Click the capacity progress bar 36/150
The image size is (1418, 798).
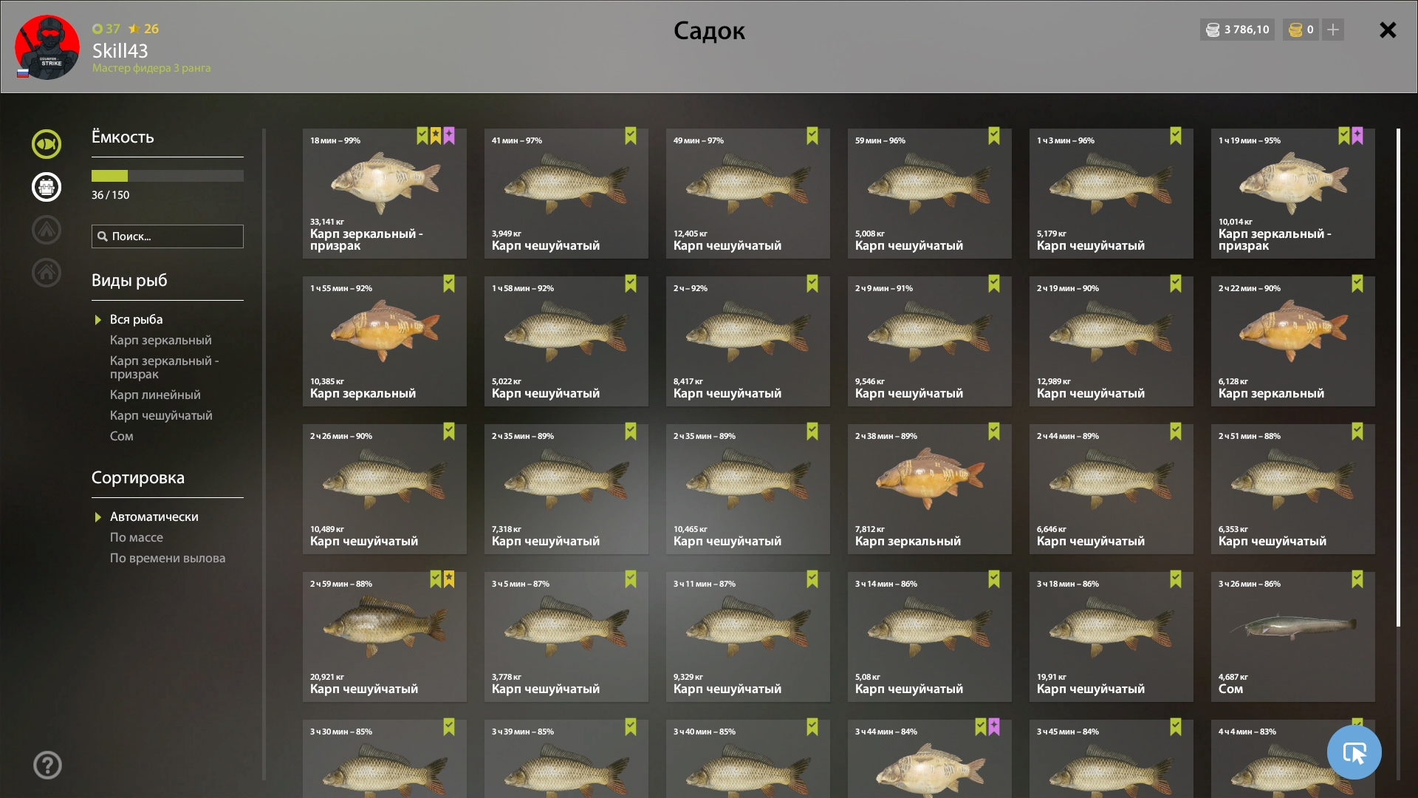(168, 176)
